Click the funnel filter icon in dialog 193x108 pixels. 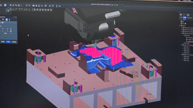[3, 19]
